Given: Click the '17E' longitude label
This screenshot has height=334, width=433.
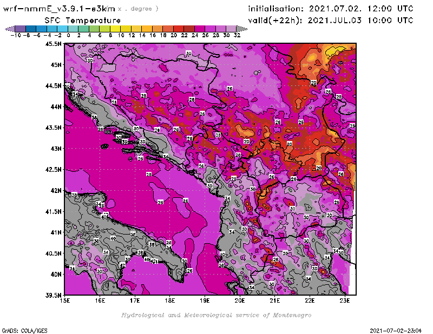Looking at the screenshot, I should point(135,300).
